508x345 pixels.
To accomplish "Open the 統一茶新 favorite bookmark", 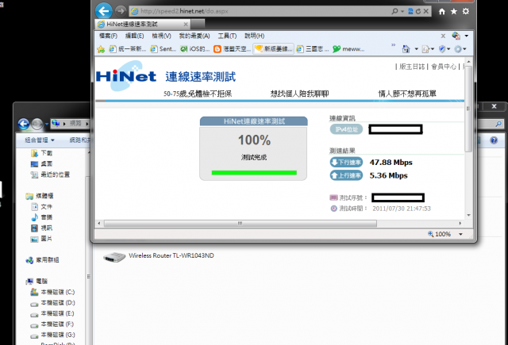I will (x=127, y=49).
